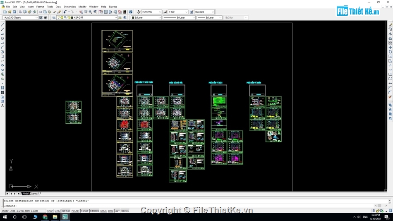Screen dimensions: 393x221
Task: Select the Line draw tool
Action: pyautogui.click(x=2, y=25)
